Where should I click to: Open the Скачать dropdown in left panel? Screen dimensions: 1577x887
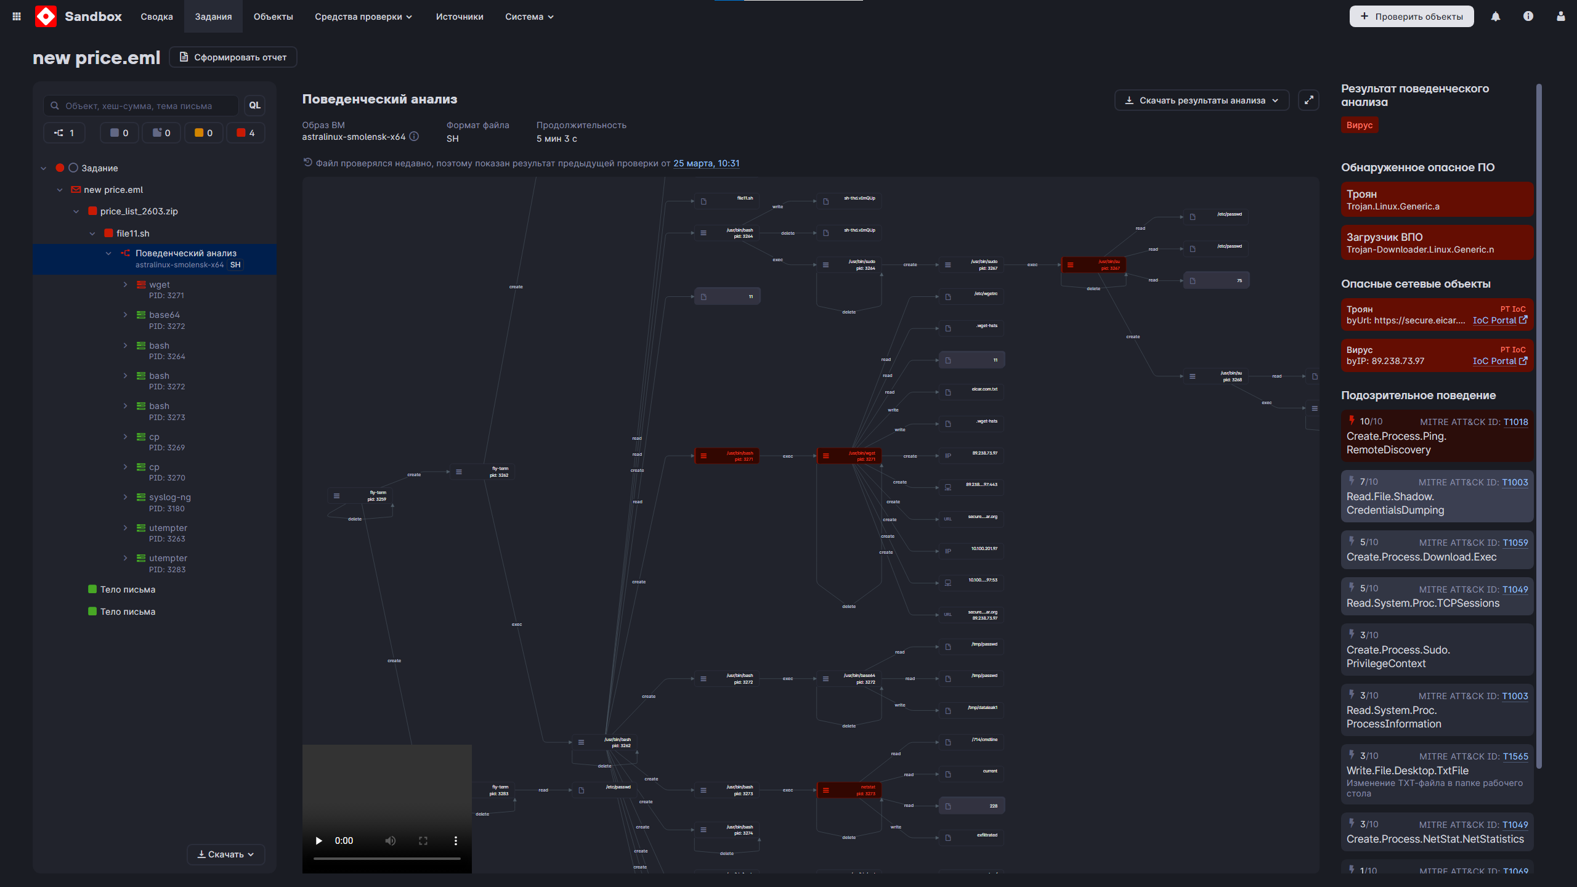coord(225,855)
